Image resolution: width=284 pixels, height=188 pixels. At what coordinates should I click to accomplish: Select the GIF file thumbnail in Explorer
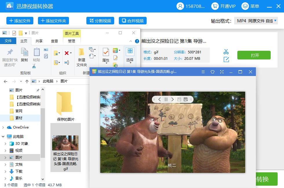65,143
